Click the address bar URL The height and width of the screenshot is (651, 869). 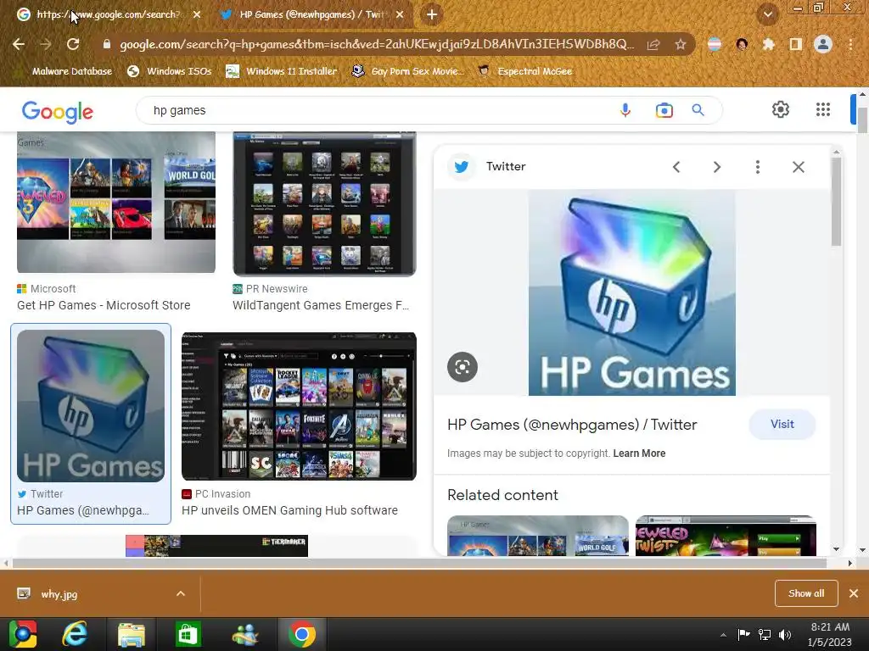point(376,44)
